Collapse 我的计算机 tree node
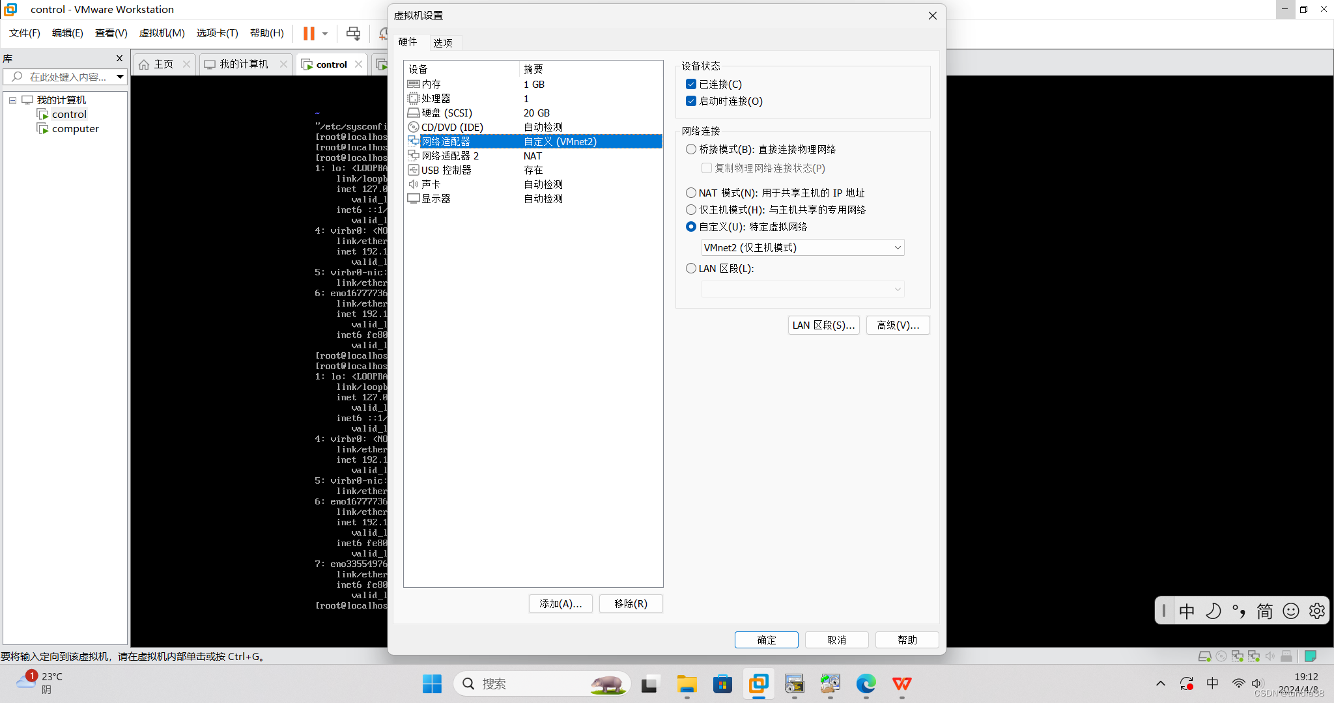The image size is (1334, 703). pyautogui.click(x=12, y=100)
